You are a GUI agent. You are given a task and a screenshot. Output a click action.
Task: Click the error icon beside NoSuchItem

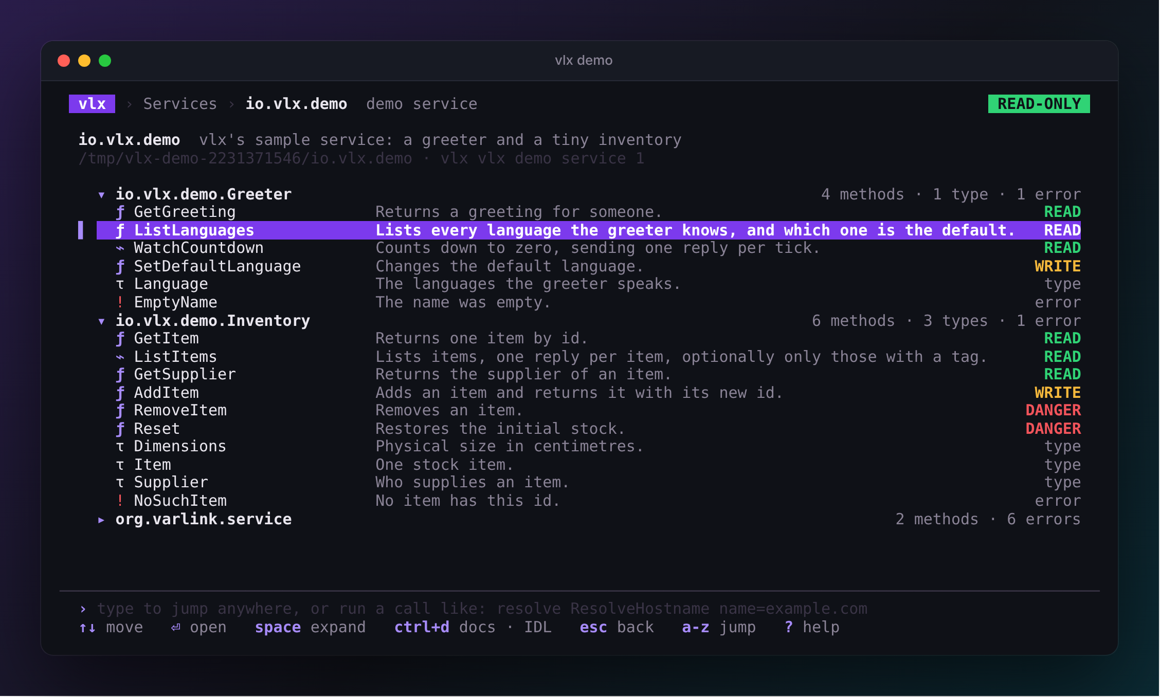[120, 501]
